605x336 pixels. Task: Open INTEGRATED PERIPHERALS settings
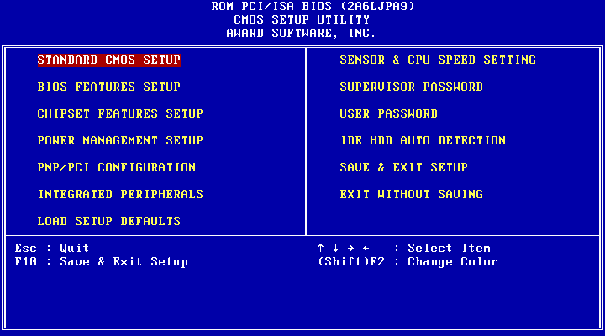tap(120, 194)
